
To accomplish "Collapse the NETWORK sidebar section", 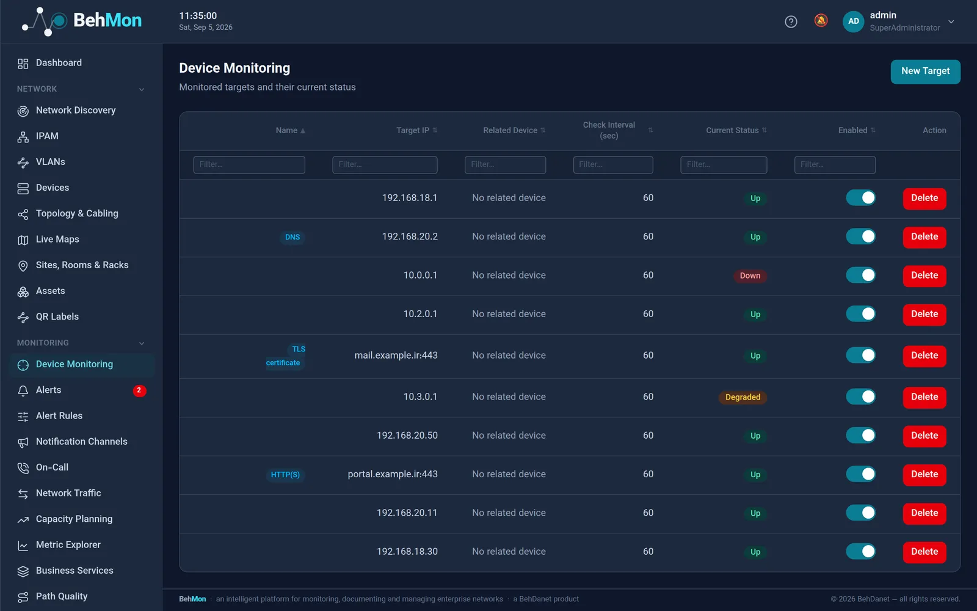I will 142,89.
